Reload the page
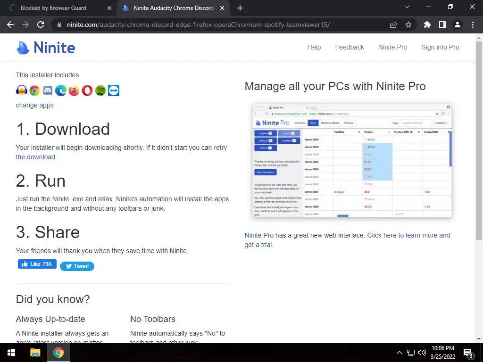 click(41, 25)
